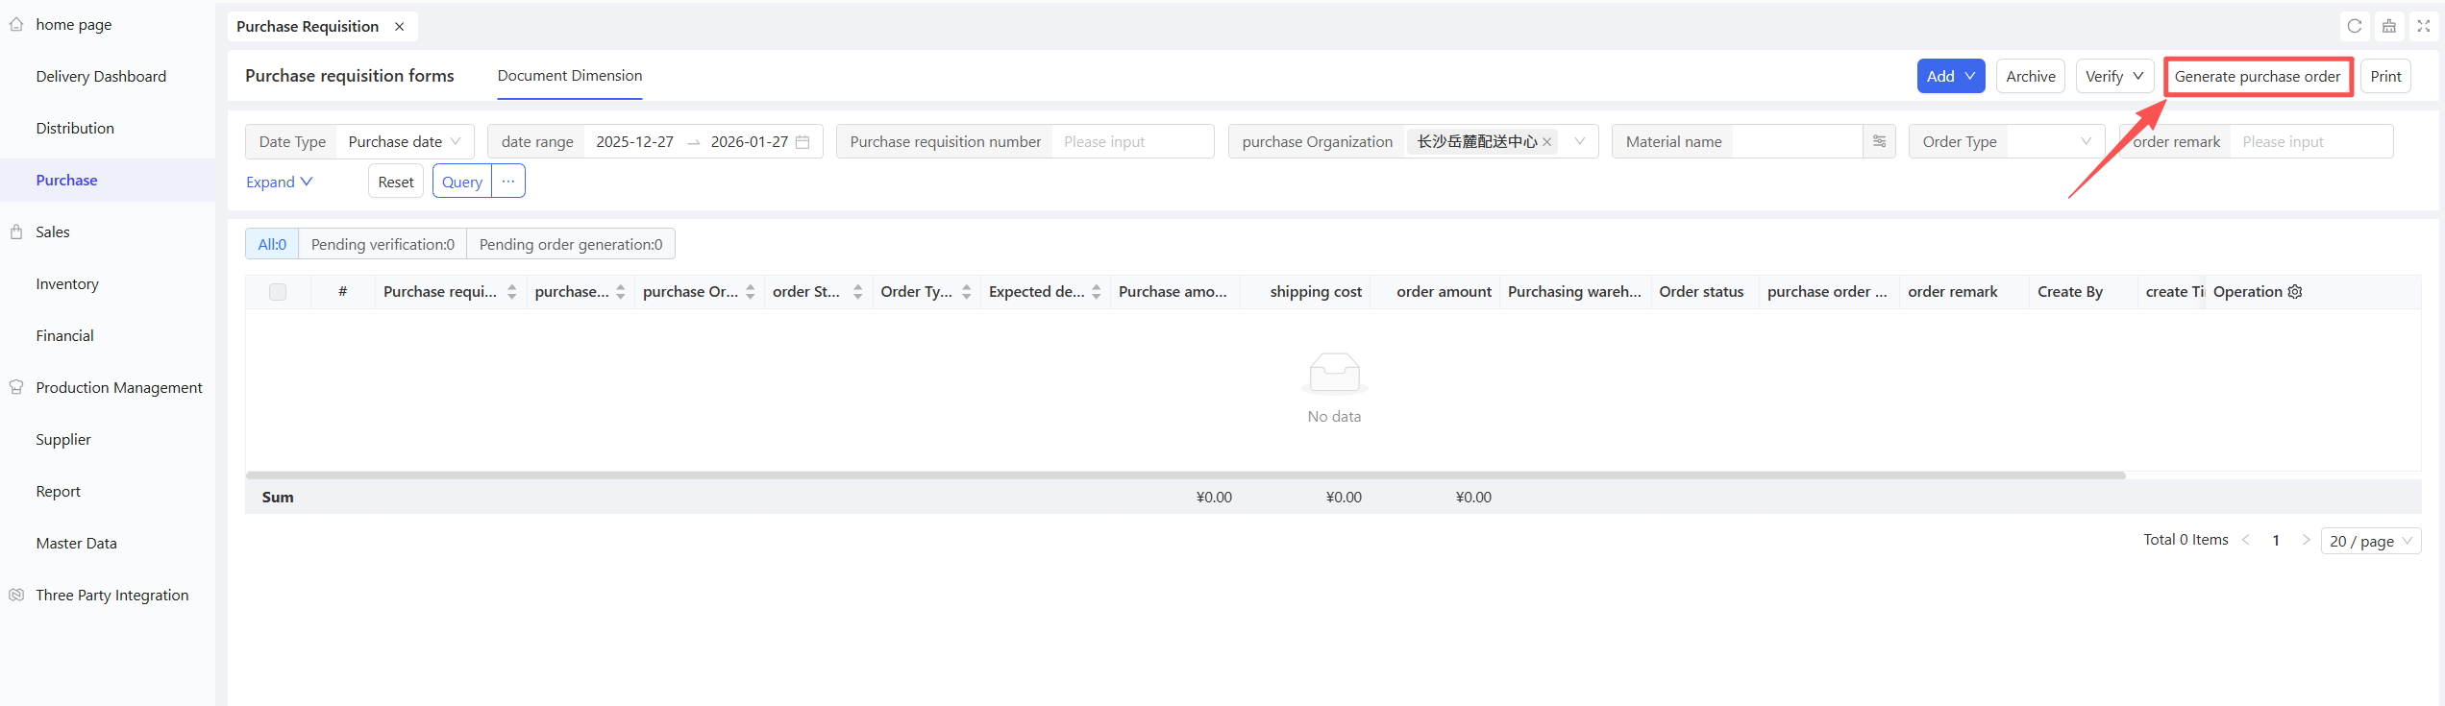
Task: Click Material name filter settings icon
Action: tap(1879, 141)
